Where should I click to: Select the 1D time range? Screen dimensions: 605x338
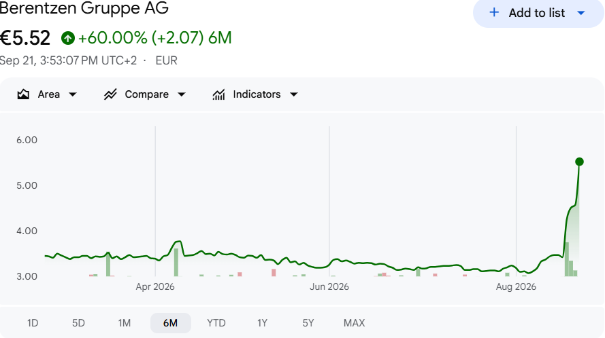click(33, 323)
